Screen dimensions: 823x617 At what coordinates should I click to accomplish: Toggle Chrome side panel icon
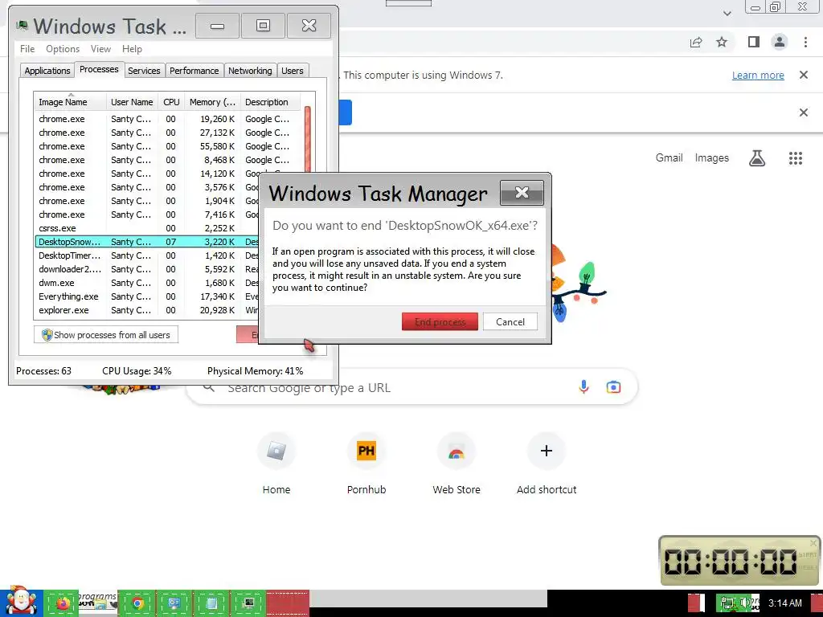pyautogui.click(x=754, y=42)
